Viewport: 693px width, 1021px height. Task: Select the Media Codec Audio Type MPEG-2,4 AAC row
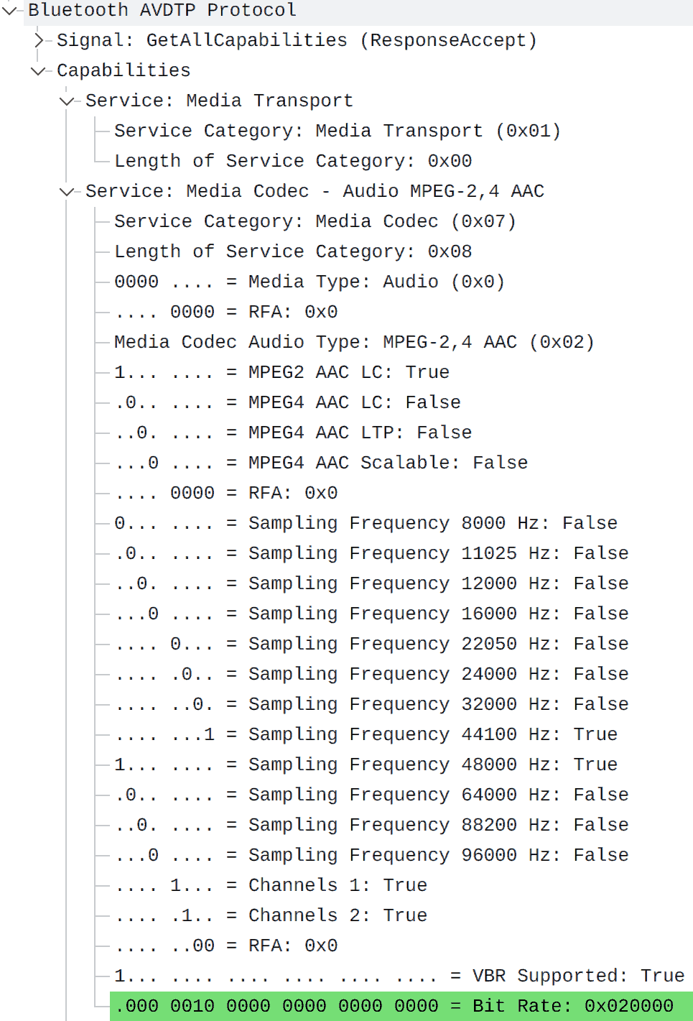click(353, 341)
